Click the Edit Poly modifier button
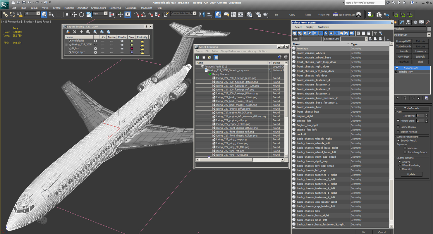Viewport: 433px width, 234px height. pyautogui.click(x=420, y=57)
